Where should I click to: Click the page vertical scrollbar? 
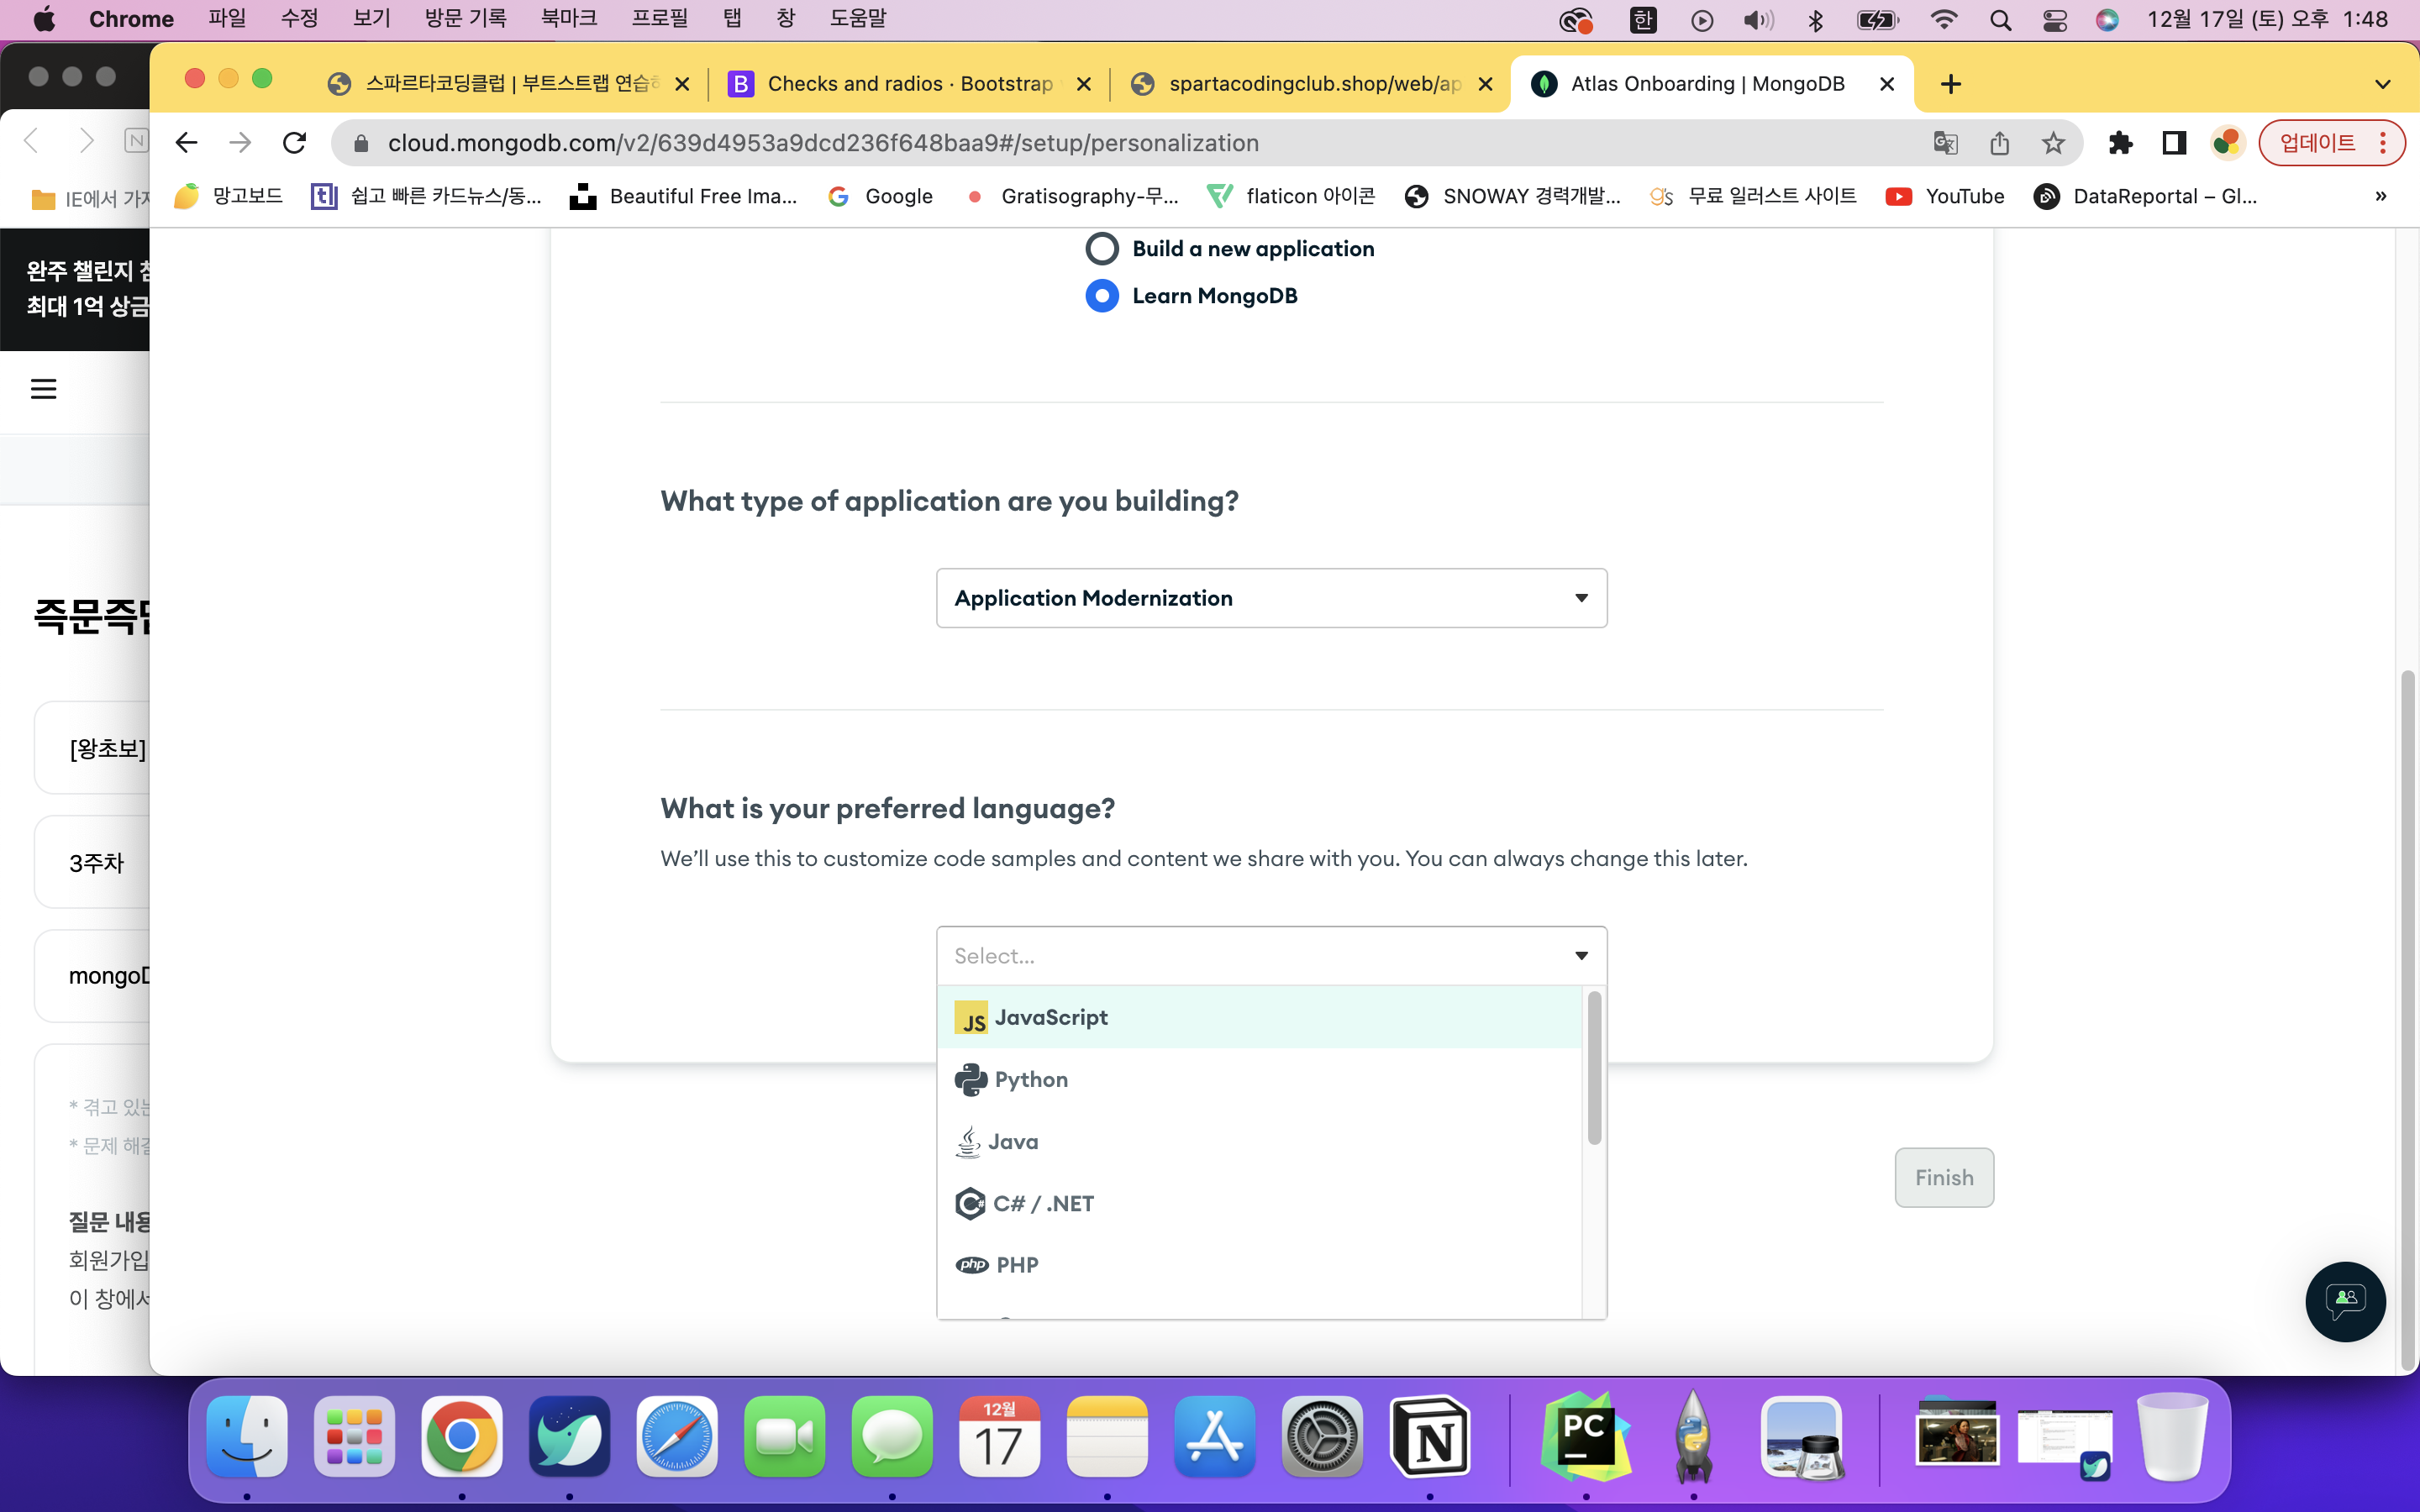pos(2408,1020)
